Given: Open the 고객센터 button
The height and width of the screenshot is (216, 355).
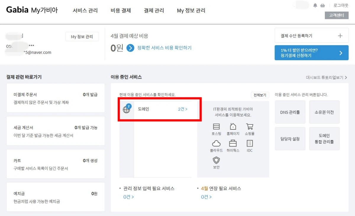Looking at the screenshot, I should tap(336, 16).
